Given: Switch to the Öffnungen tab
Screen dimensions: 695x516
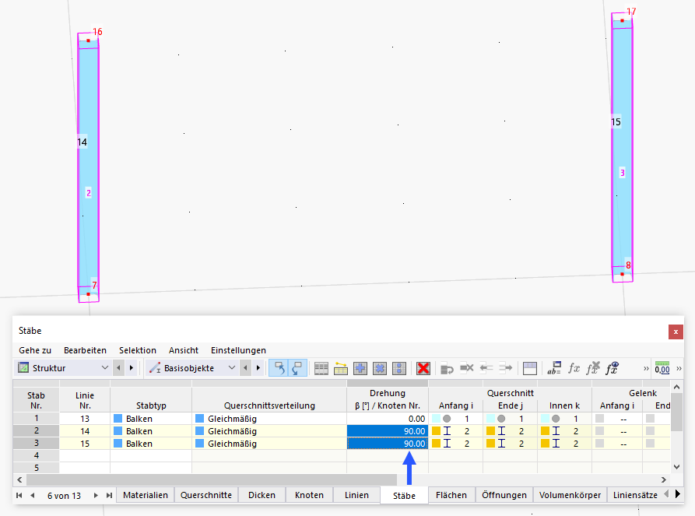Looking at the screenshot, I should coord(504,495).
